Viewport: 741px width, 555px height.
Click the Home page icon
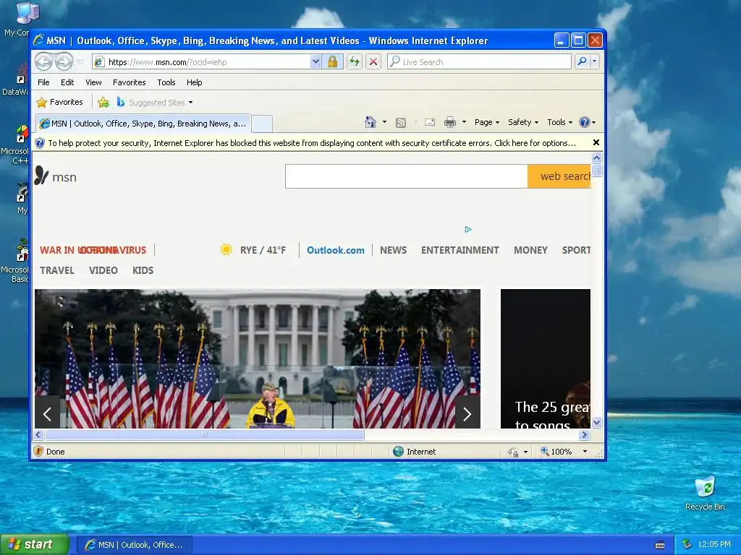(370, 122)
